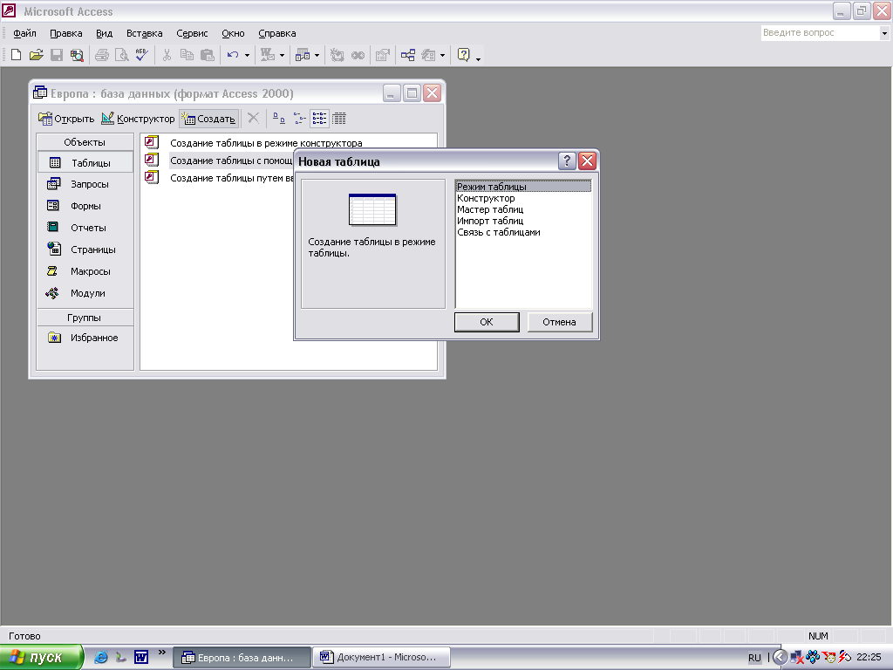Click the Open folder toolbar icon
Screen dimensions: 893x670
(x=36, y=55)
